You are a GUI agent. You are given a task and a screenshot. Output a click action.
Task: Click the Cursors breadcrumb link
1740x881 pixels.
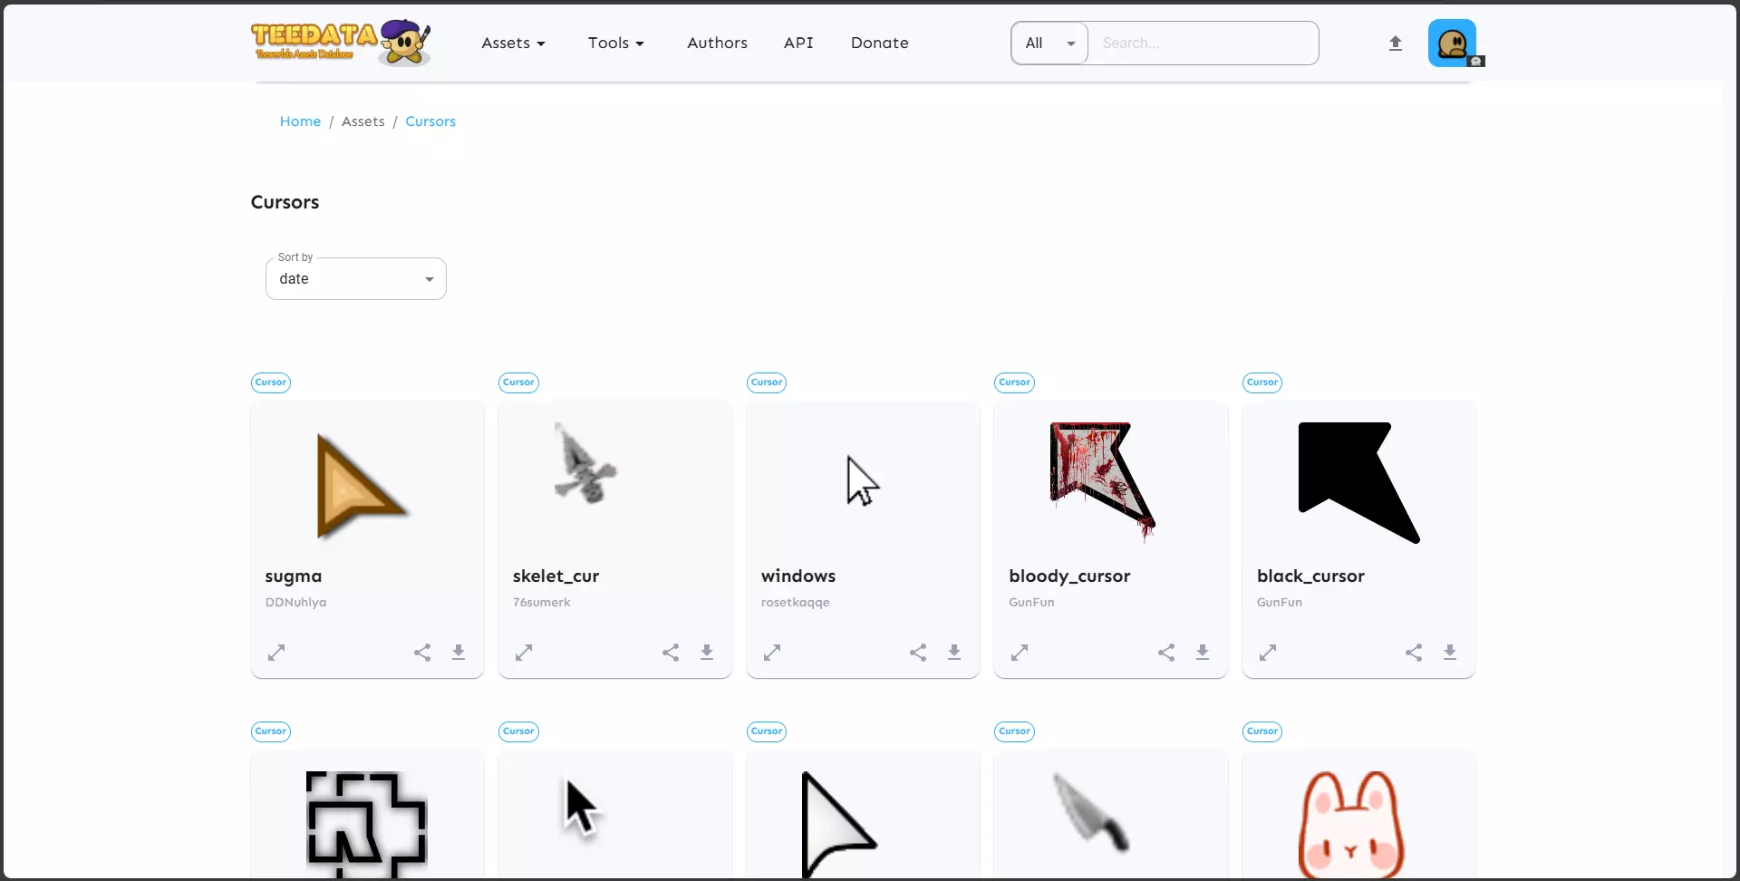tap(430, 121)
